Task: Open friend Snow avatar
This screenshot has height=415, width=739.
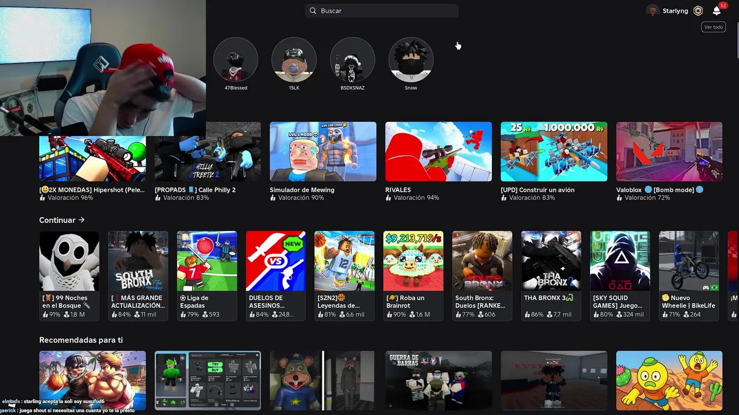Action: point(410,59)
